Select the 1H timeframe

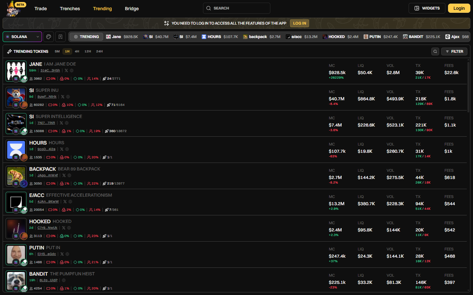coord(67,51)
